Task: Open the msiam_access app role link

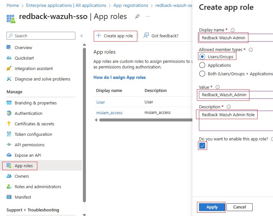Action: point(109,113)
